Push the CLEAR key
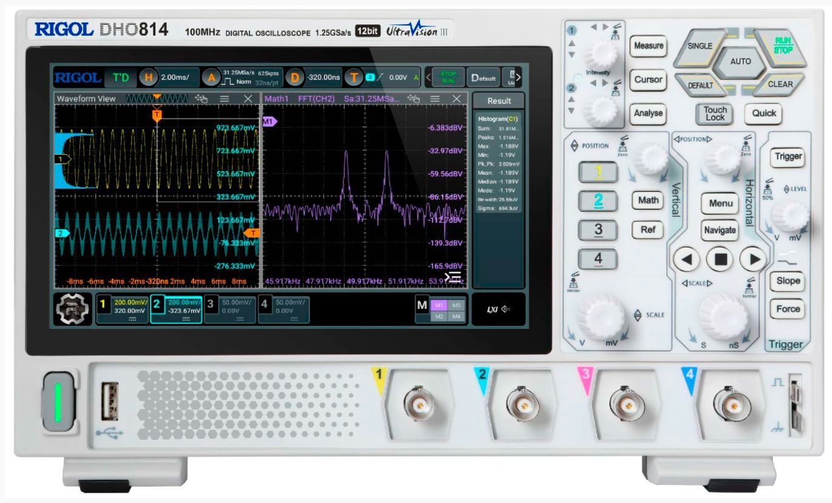832x503 pixels. (x=779, y=84)
